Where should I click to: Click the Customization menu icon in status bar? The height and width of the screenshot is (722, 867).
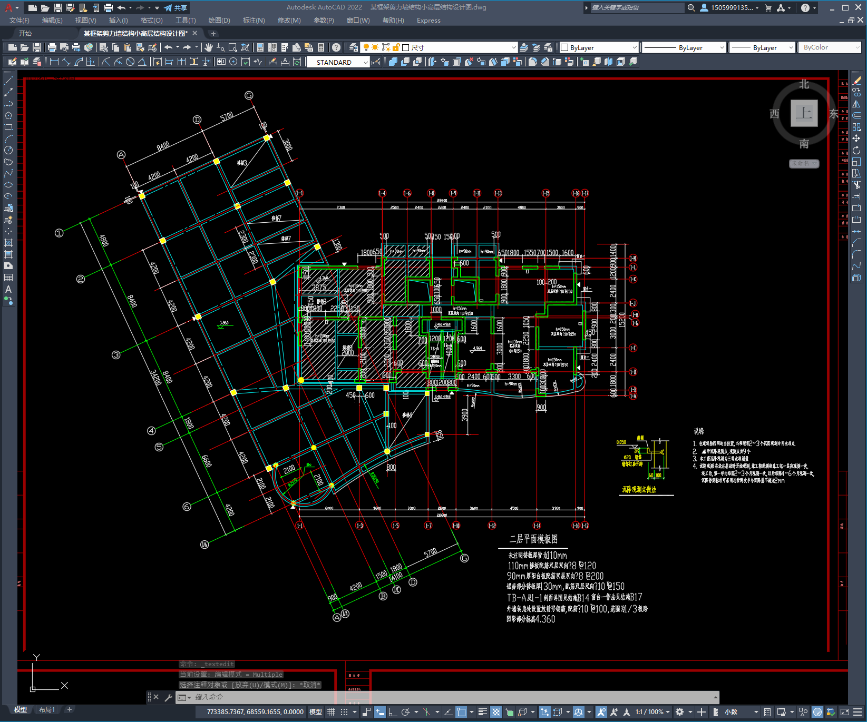click(x=858, y=712)
